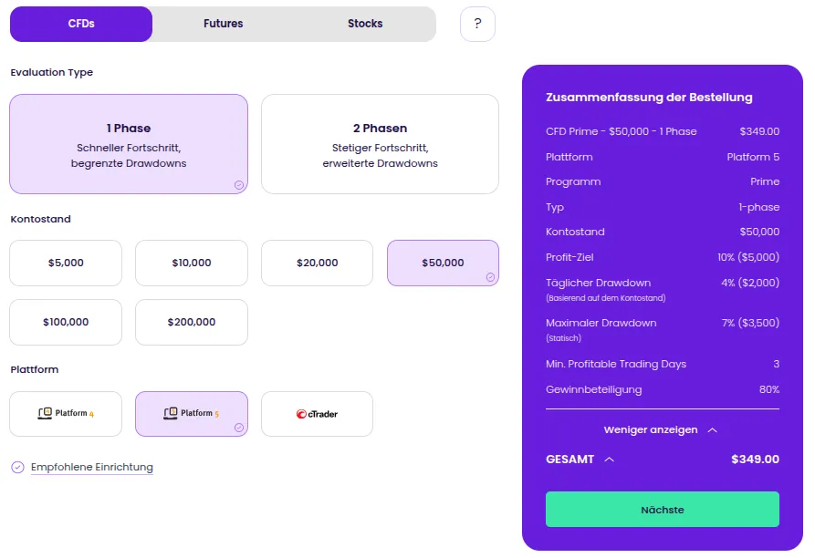Viewport: 815px width, 558px height.
Task: Switch to the Futures tab
Action: (x=223, y=24)
